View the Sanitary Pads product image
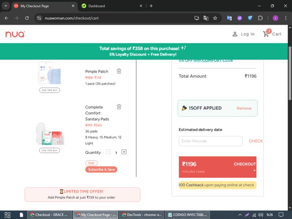 click(x=50, y=134)
